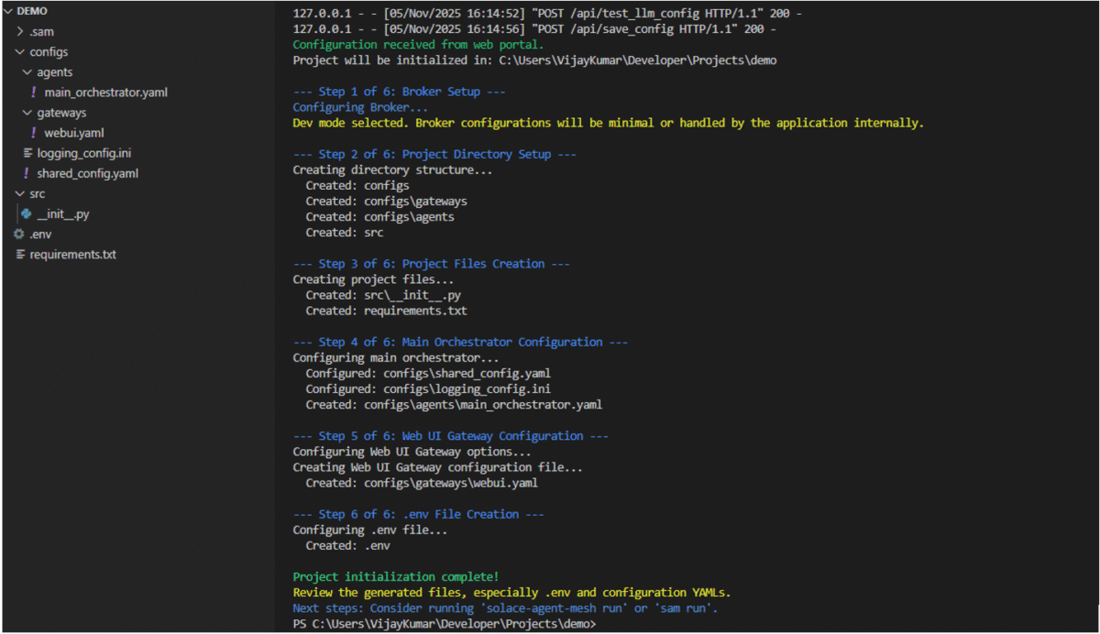
Task: Collapse the DEMO workspace root
Action: pyautogui.click(x=8, y=10)
